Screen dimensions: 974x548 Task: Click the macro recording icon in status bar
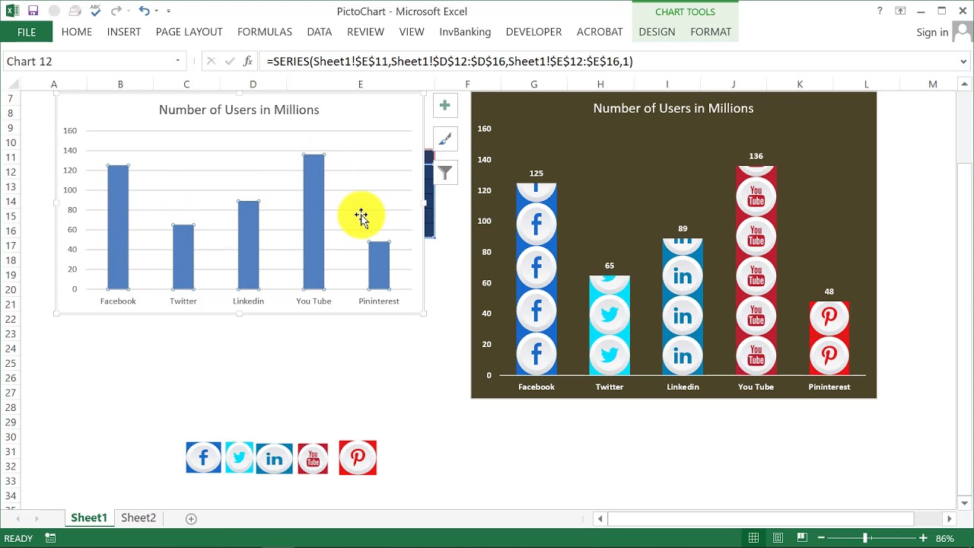tap(50, 538)
